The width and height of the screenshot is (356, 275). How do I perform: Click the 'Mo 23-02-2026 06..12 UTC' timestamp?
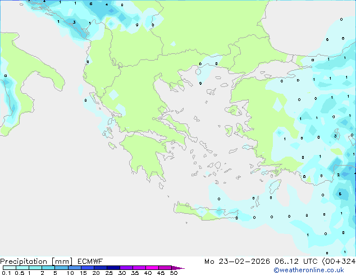261,262
